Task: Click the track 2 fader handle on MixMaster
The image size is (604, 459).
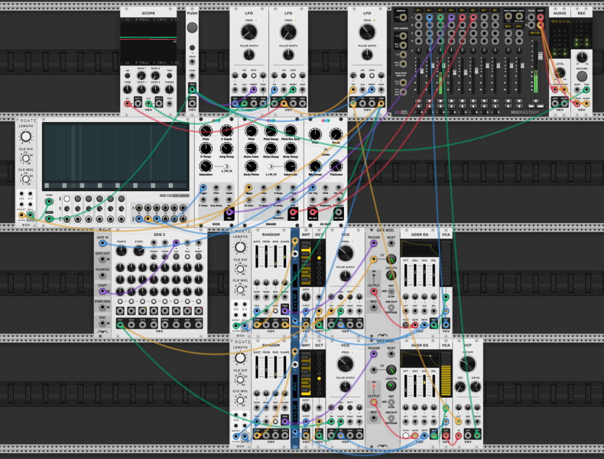Action: click(x=432, y=66)
